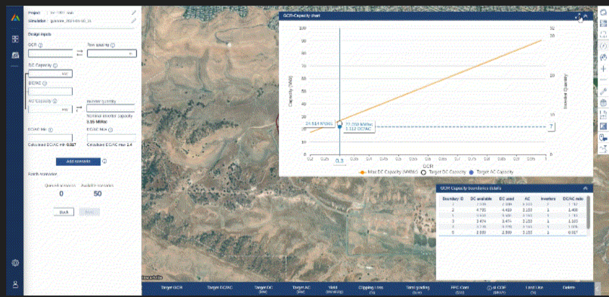Screen dimensions: 609x297
Task: Open the dashboard grid icon in sidebar
Action: click(x=15, y=39)
